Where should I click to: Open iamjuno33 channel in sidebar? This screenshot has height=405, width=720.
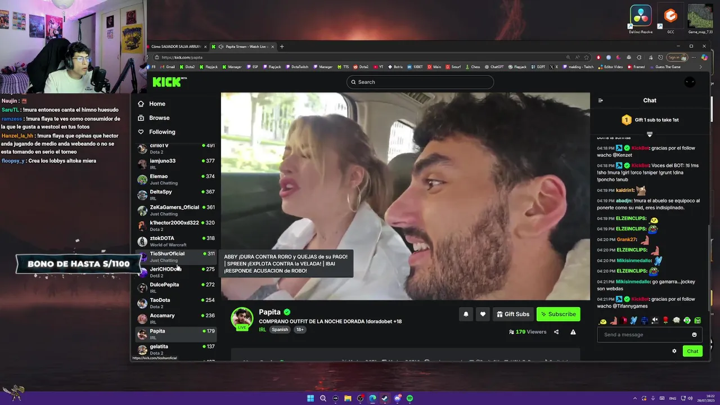(x=175, y=164)
